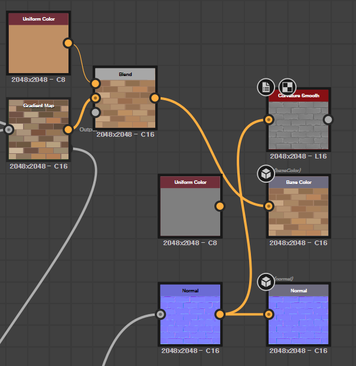Screen dimensions: 356x366
Task: Click left Normal node orange output connector
Action: (x=220, y=314)
